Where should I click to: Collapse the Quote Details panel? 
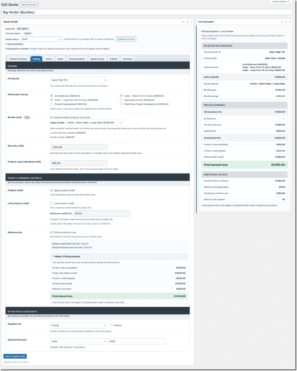click(191, 22)
